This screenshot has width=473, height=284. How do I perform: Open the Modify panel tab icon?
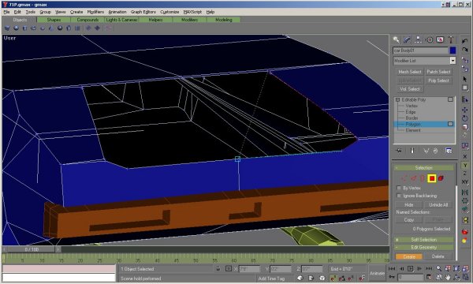(407, 39)
